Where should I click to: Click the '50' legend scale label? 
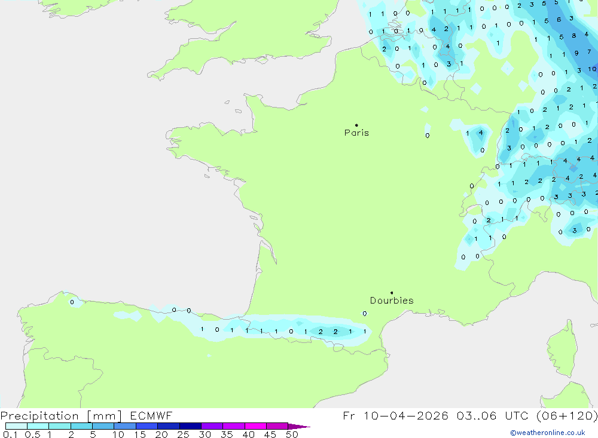tap(292, 434)
